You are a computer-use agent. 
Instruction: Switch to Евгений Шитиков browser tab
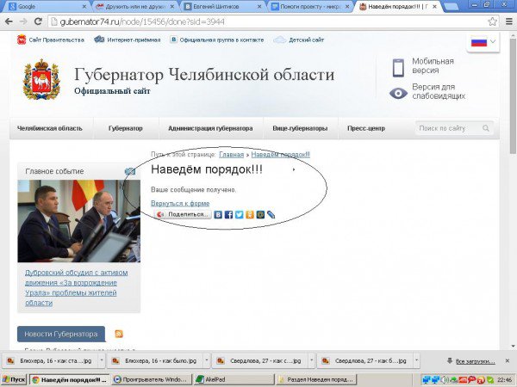(219, 6)
